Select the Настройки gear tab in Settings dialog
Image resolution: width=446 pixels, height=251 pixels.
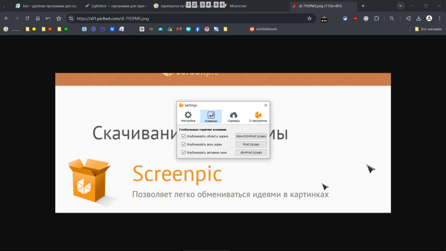(x=188, y=117)
